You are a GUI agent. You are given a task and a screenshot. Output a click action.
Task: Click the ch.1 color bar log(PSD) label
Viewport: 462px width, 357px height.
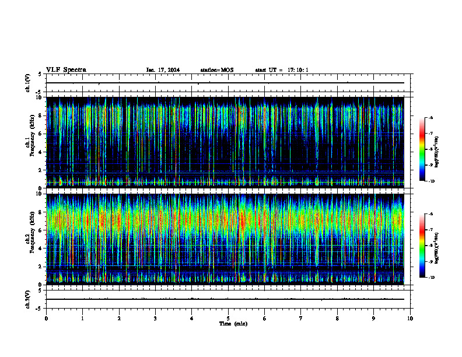437,152
